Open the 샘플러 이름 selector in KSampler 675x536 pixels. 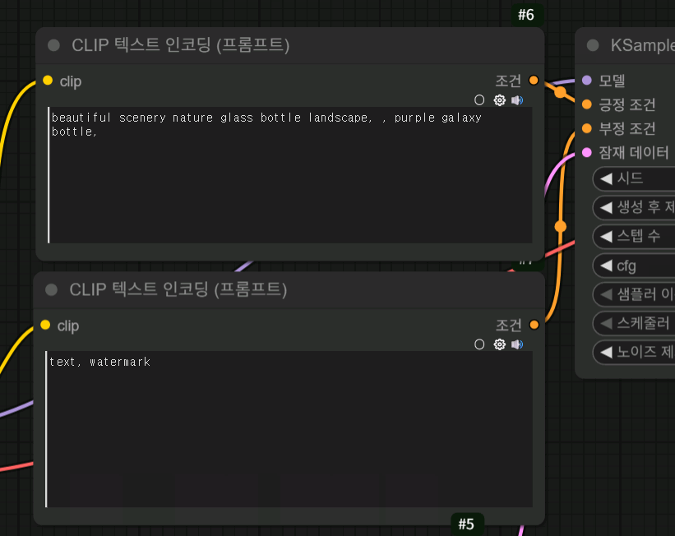(637, 294)
